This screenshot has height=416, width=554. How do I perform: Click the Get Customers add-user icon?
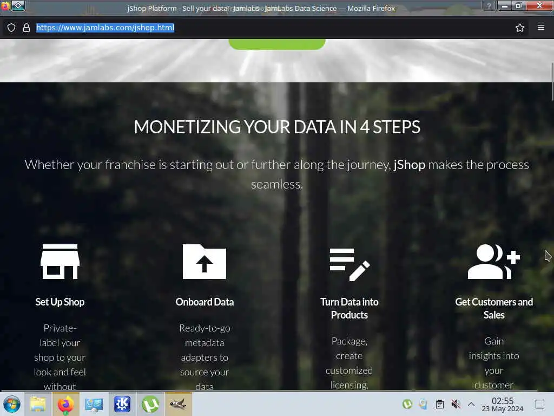(494, 262)
